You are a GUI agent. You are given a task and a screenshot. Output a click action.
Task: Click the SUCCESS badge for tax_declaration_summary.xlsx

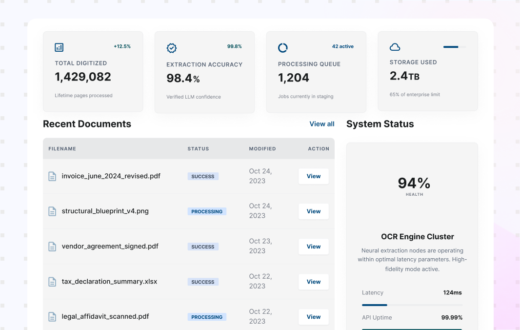point(203,282)
